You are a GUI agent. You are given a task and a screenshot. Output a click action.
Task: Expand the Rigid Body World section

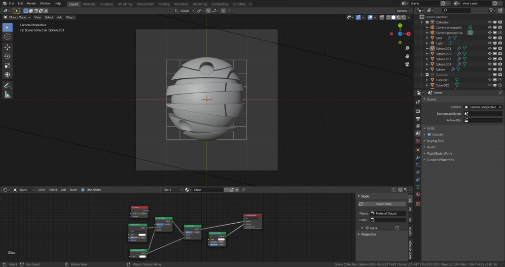(439, 153)
